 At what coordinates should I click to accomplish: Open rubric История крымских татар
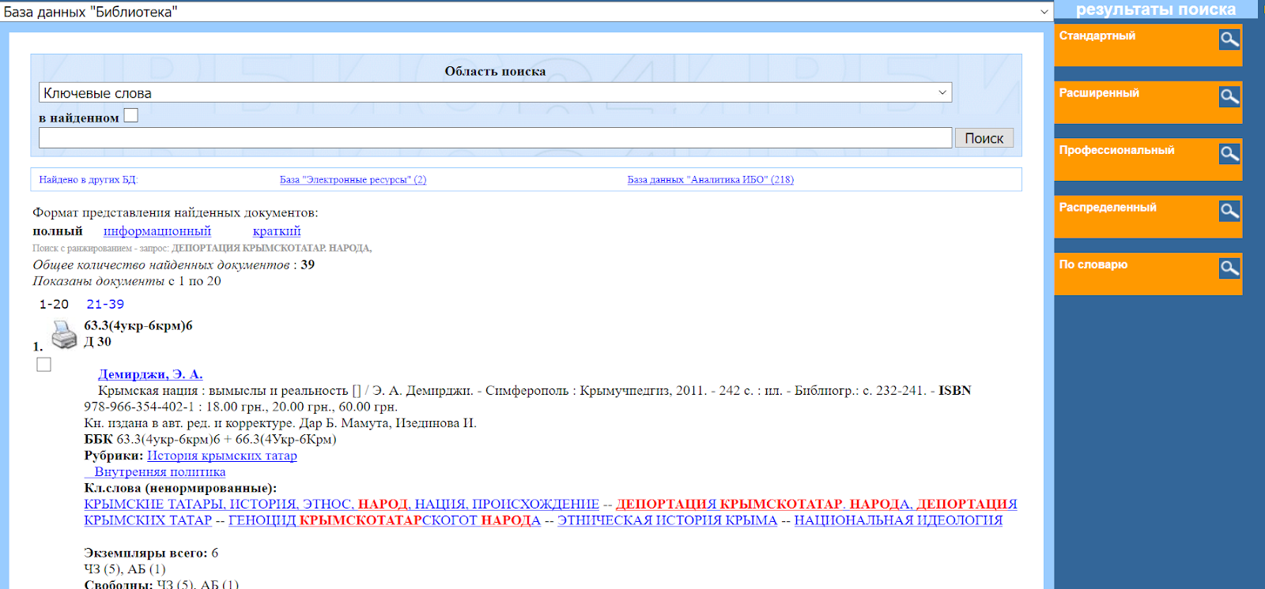[222, 456]
